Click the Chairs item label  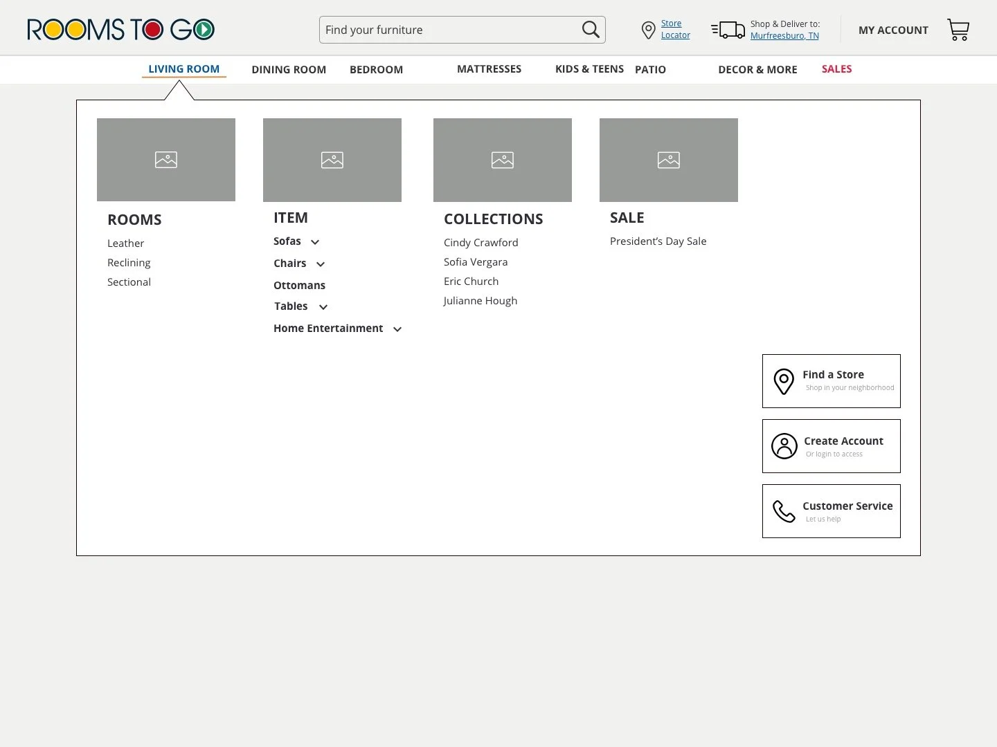pyautogui.click(x=290, y=264)
